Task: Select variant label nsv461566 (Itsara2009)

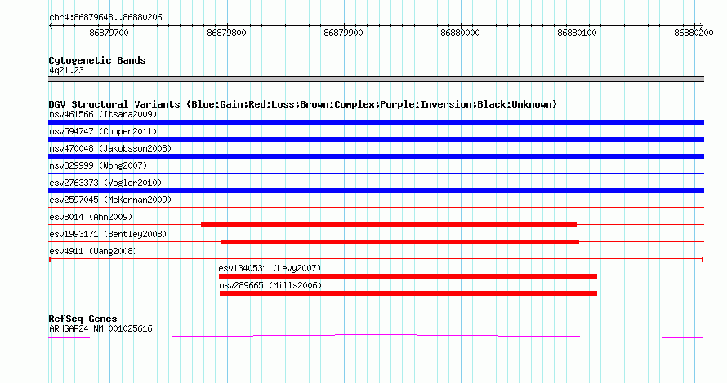Action: [103, 114]
